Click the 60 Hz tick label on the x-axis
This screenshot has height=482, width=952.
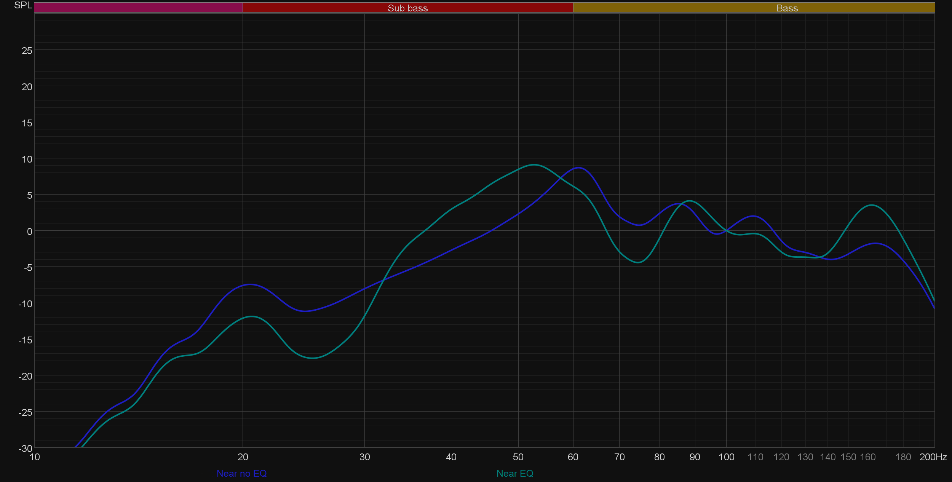coord(573,457)
